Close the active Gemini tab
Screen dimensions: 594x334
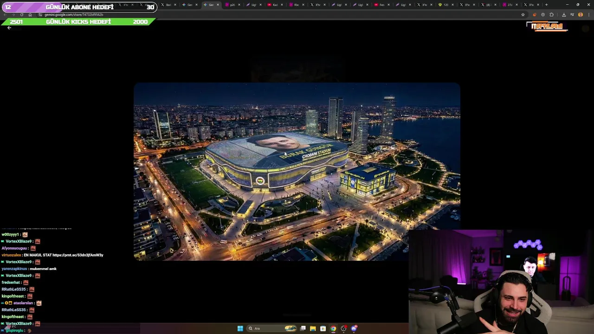click(x=218, y=5)
